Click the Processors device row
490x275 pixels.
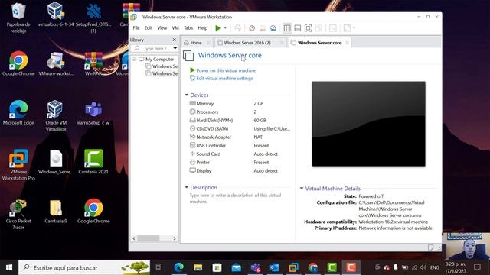(x=240, y=112)
